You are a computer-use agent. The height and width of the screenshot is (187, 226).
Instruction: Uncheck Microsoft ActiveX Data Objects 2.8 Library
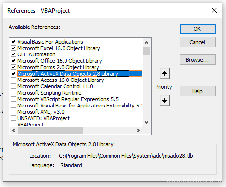13,74
